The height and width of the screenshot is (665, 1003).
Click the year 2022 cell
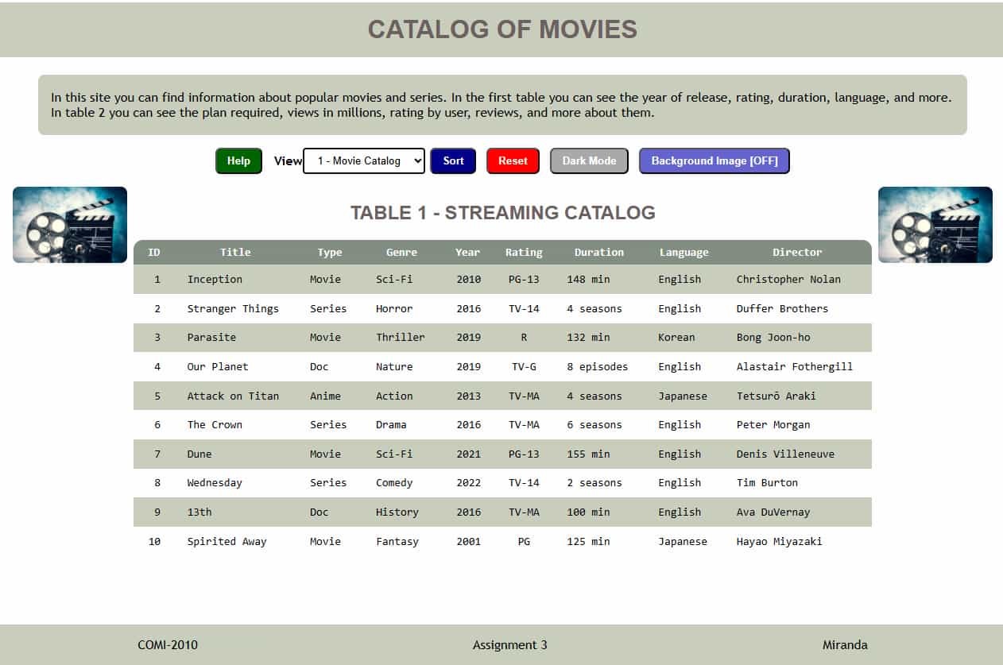point(469,482)
